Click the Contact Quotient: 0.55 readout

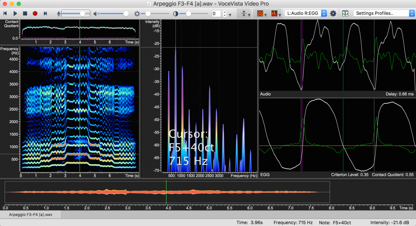[x=393, y=175]
